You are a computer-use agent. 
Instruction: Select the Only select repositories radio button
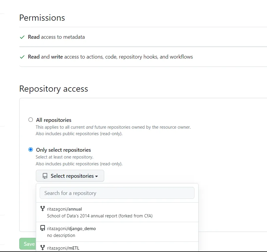click(31, 150)
